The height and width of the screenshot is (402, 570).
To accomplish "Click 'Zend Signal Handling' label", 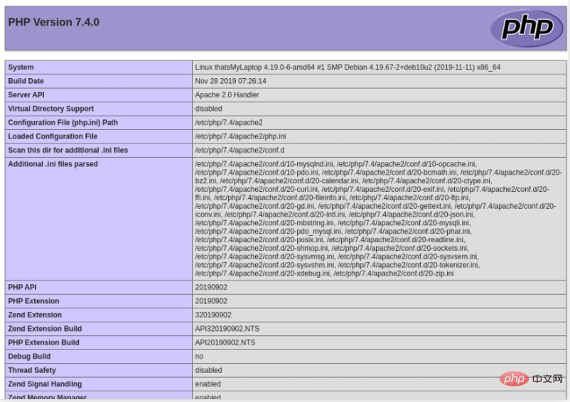I will point(45,384).
